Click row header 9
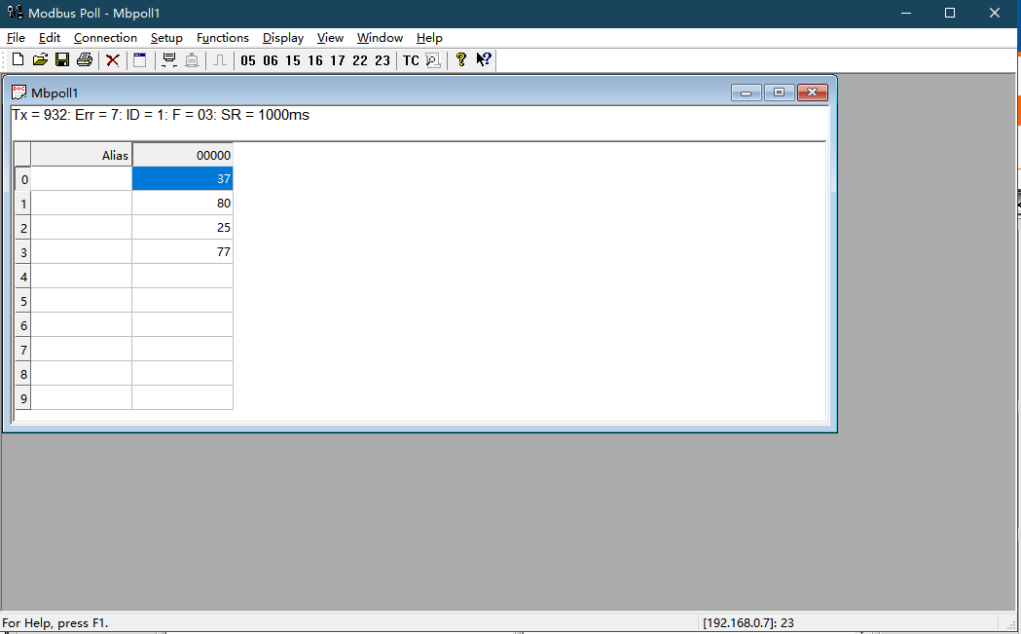The height and width of the screenshot is (634, 1021). click(x=22, y=398)
